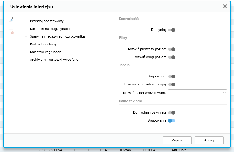The height and width of the screenshot is (152, 234).
Task: Toggle Rozwiń panel informacyjny switch
Action: tap(172, 84)
